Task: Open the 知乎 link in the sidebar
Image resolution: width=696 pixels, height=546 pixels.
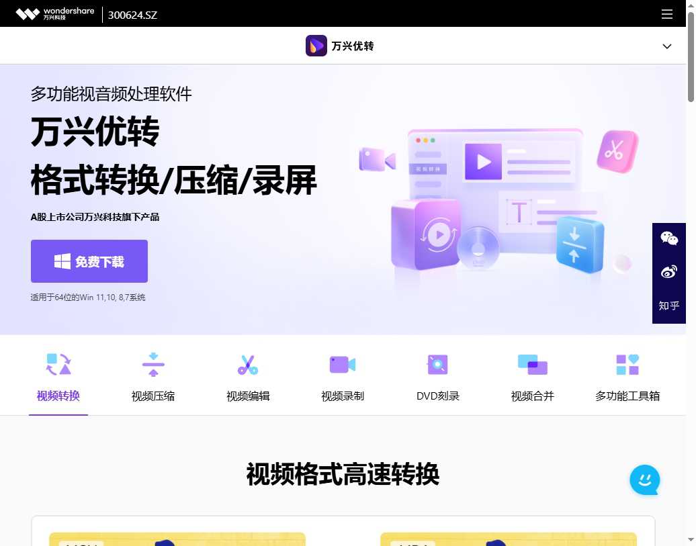Action: 668,306
